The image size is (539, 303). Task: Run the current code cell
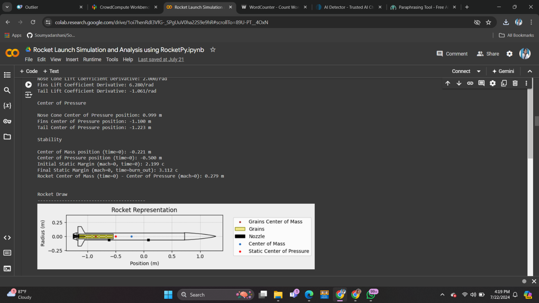pyautogui.click(x=28, y=84)
